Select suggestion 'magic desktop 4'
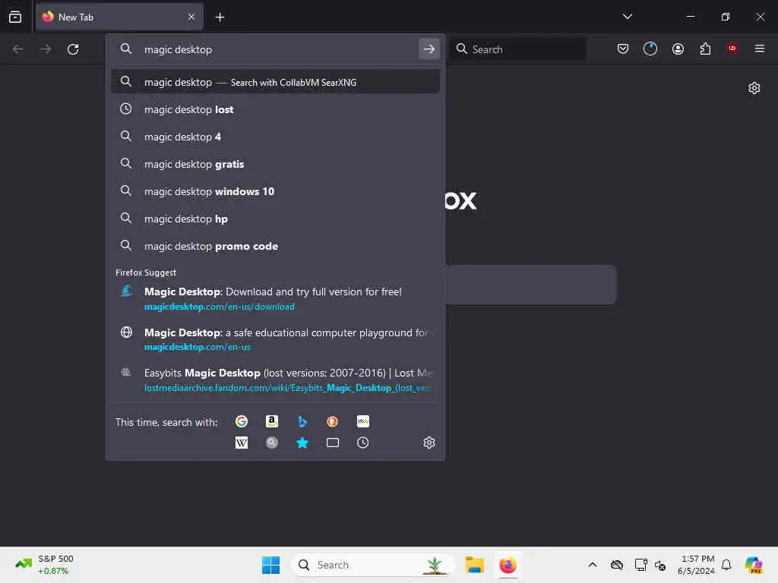The image size is (778, 583). [x=275, y=137]
